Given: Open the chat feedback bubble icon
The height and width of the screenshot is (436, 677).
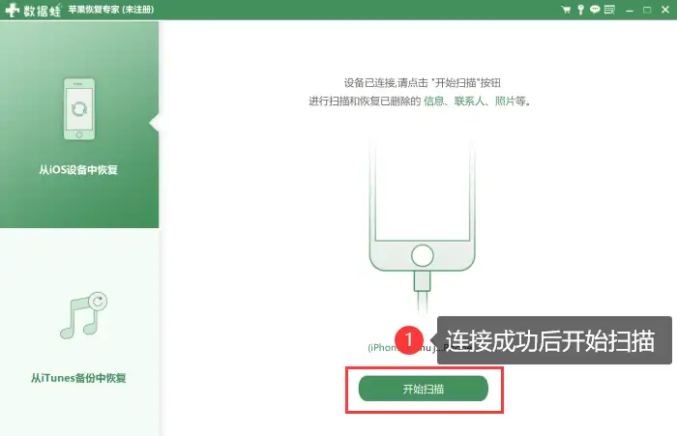Looking at the screenshot, I should [x=595, y=9].
